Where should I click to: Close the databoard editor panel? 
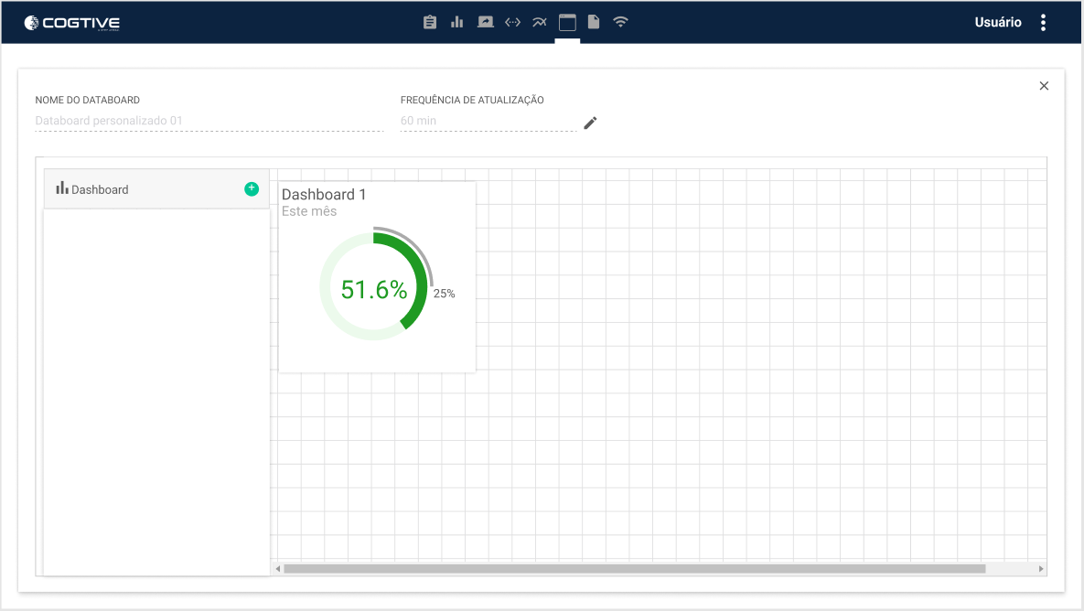[x=1044, y=86]
